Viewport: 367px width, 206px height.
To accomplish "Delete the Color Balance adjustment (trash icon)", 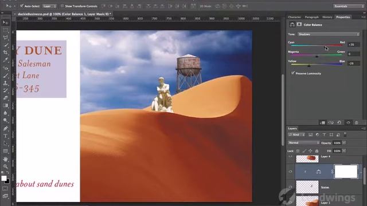I will pyautogui.click(x=357, y=122).
